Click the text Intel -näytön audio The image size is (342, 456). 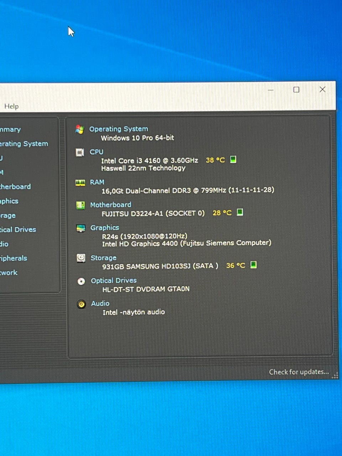pyautogui.click(x=134, y=312)
